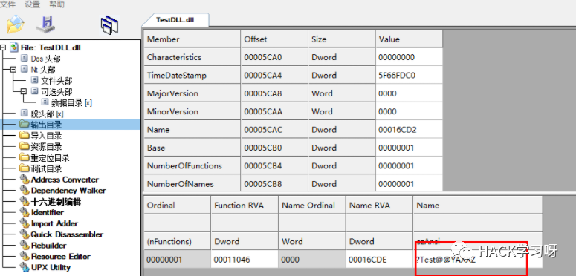Select the Name RVA cell 00016CDE
The width and height of the screenshot is (576, 276).
pyautogui.click(x=379, y=260)
